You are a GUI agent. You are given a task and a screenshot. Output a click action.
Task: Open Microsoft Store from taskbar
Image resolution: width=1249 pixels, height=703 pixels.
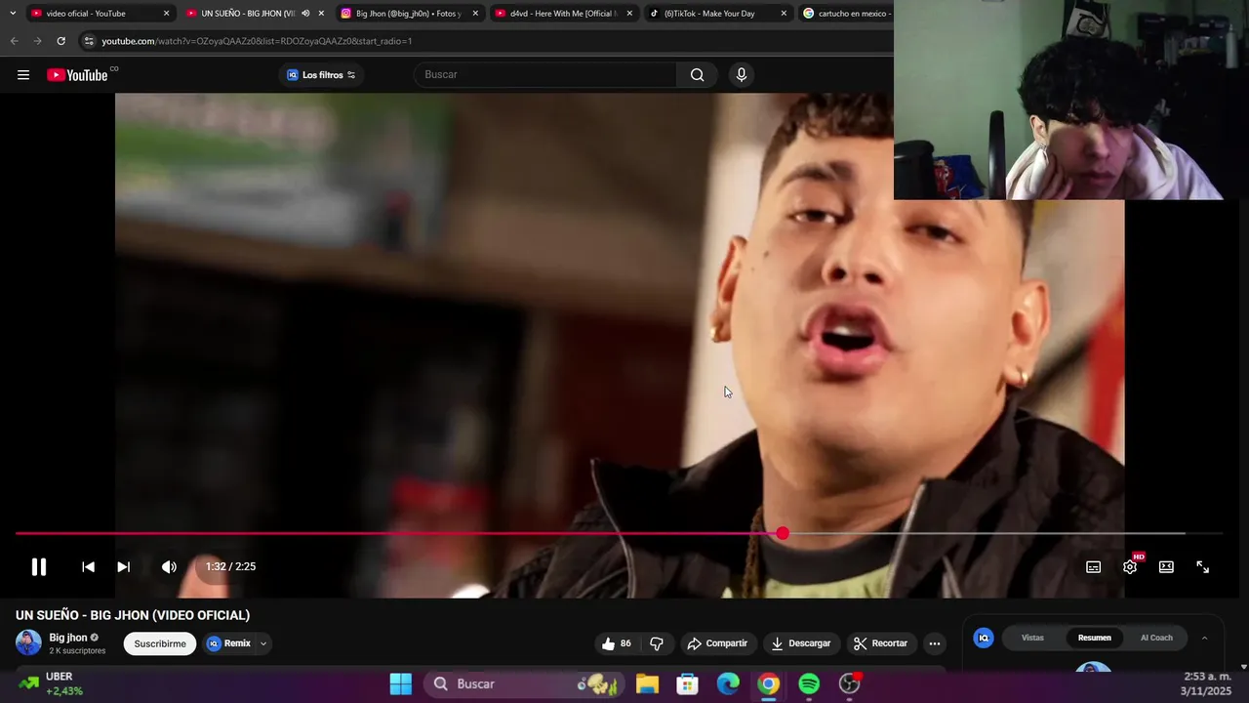[688, 683]
